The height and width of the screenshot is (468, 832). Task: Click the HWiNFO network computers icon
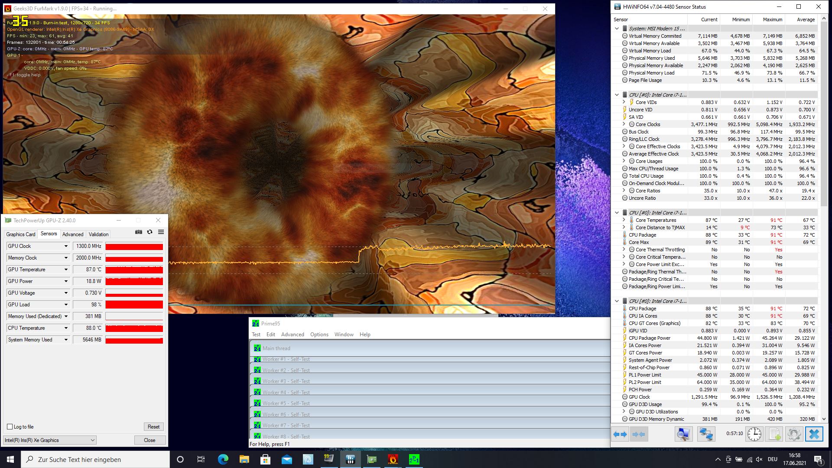click(706, 434)
